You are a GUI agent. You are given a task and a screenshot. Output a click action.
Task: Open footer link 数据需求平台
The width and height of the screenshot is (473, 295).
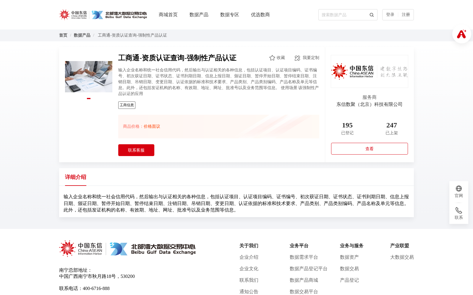coord(304,257)
